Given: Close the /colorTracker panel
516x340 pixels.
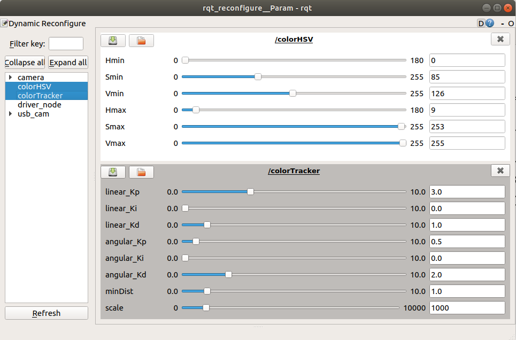Looking at the screenshot, I should click(500, 170).
